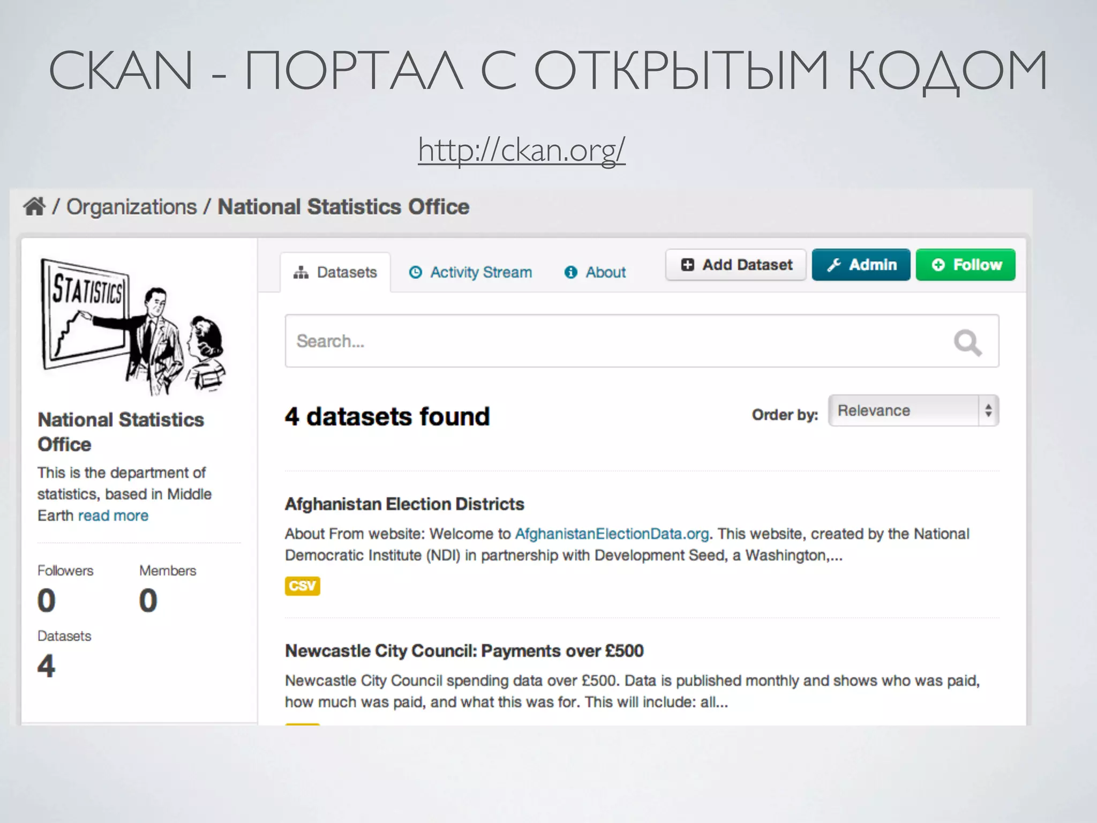Follow the organization with green Follow button
The height and width of the screenshot is (823, 1097).
966,265
